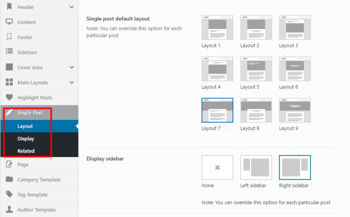The image size is (350, 217).
Task: Expand the Header section chevron
Action: point(72,7)
